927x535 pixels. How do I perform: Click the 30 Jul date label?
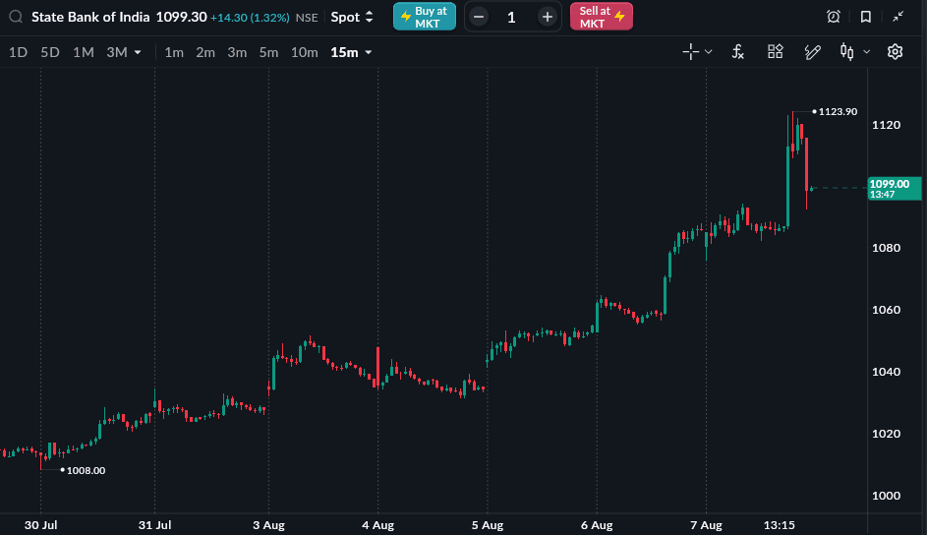(x=40, y=525)
